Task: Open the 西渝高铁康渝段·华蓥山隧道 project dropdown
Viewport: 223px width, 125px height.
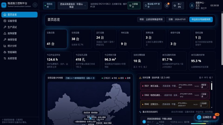Action: click(73, 5)
